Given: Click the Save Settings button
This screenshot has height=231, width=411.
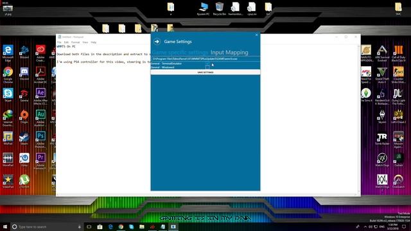Looking at the screenshot, I should [x=205, y=72].
